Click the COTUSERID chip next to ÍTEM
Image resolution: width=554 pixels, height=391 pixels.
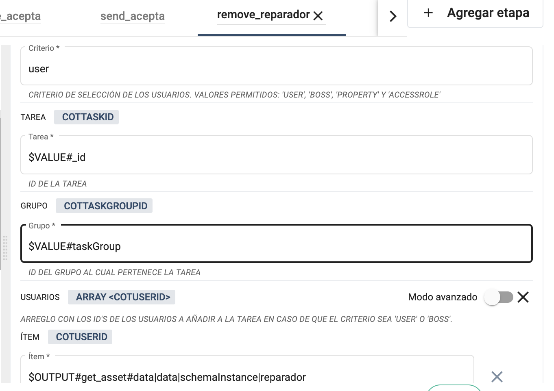click(80, 337)
